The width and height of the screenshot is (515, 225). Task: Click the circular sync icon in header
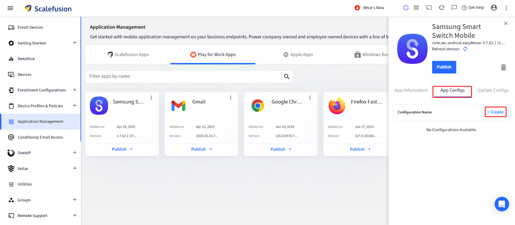pos(442,7)
